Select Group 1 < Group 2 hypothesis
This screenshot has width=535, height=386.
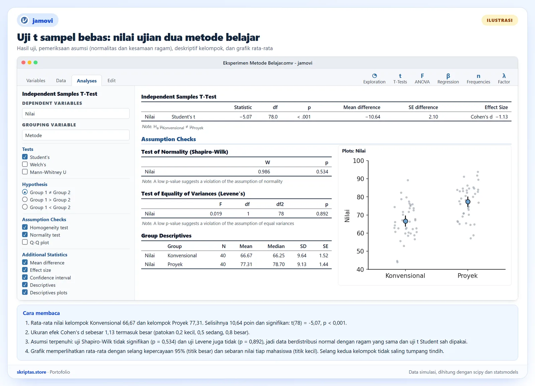tap(25, 207)
